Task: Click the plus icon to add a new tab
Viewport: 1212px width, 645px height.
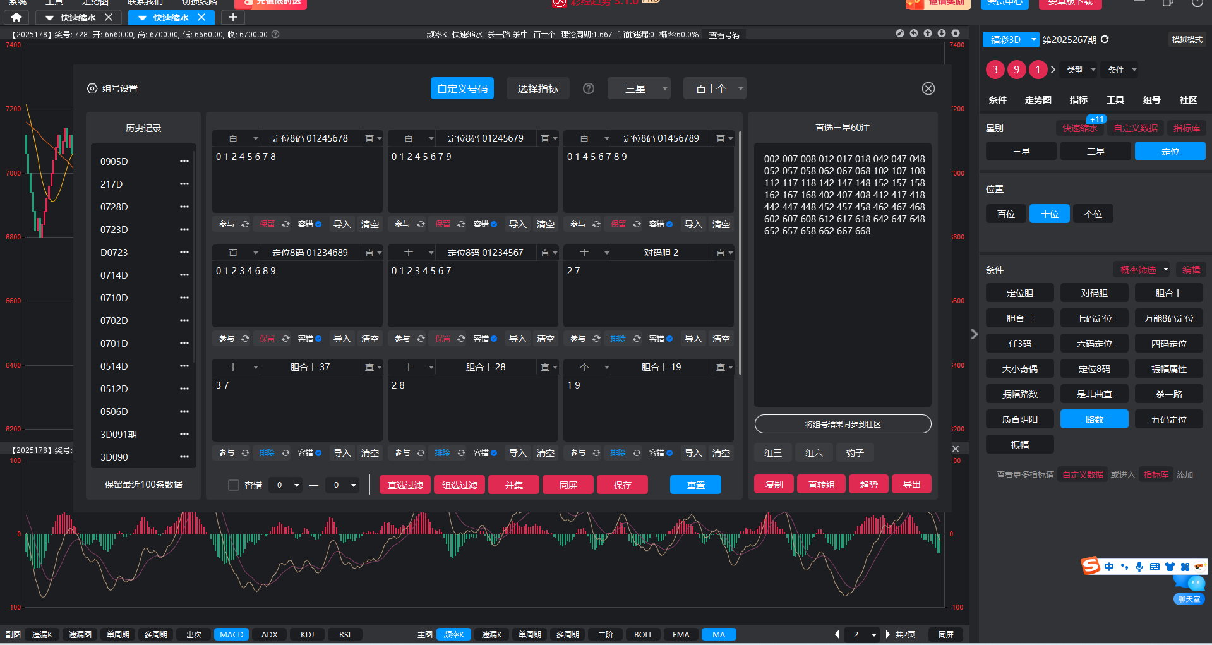Action: pyautogui.click(x=233, y=18)
